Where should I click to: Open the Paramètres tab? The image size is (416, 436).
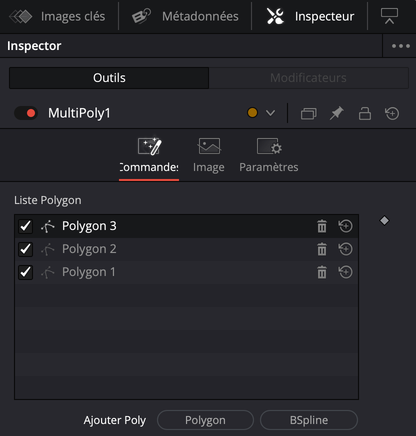pos(269,155)
